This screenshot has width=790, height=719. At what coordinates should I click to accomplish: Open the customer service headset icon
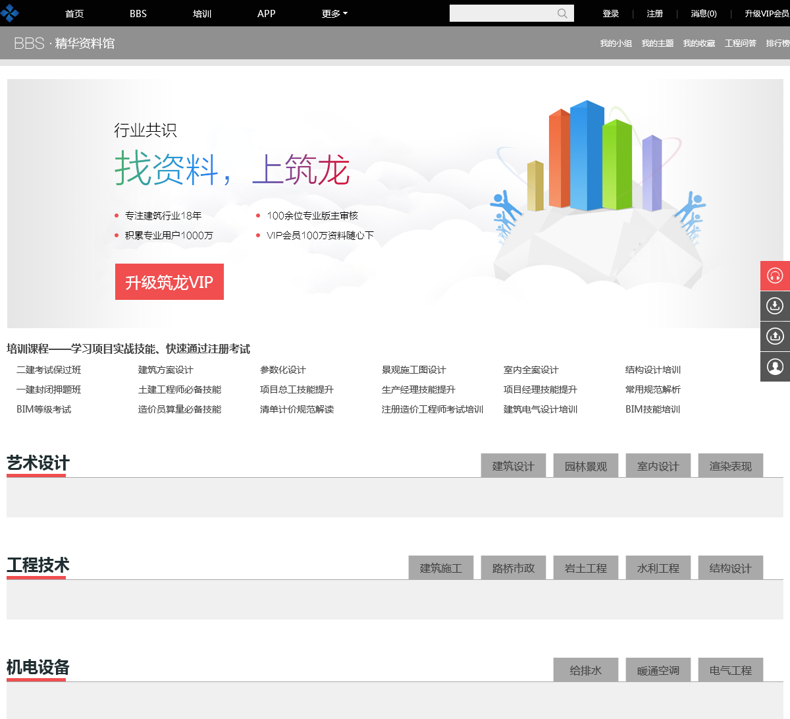pyautogui.click(x=775, y=275)
